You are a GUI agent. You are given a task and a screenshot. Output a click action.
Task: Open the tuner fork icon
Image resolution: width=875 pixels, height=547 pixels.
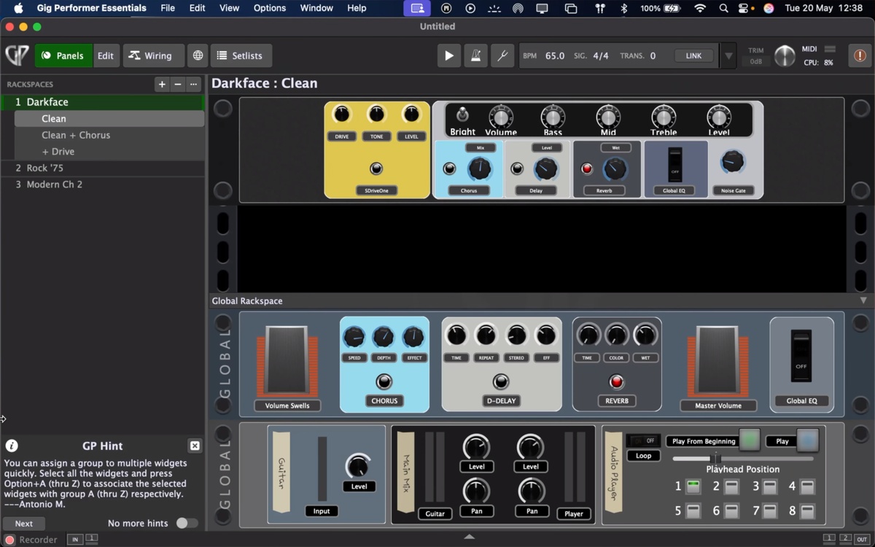click(x=502, y=55)
